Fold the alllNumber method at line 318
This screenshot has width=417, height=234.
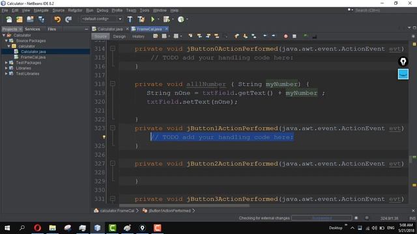point(113,84)
